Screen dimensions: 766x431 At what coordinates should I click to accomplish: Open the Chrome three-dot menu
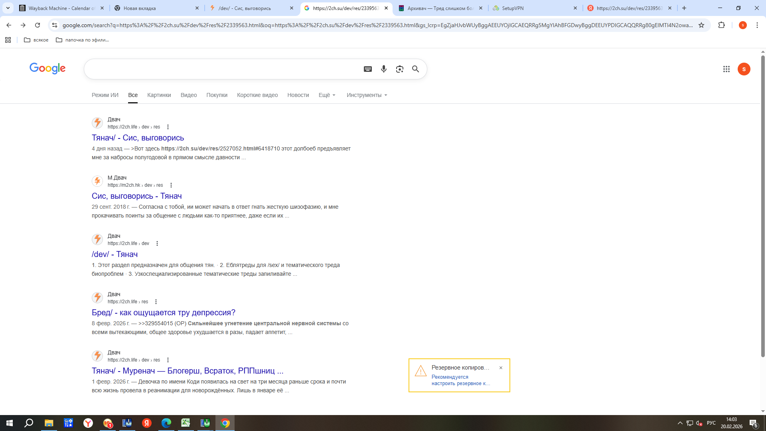[x=757, y=25]
